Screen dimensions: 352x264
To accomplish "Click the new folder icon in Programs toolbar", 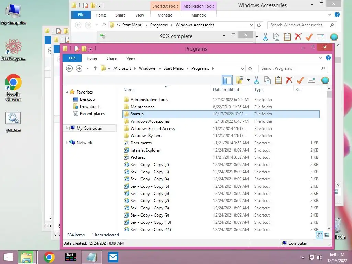I will coord(240,80).
